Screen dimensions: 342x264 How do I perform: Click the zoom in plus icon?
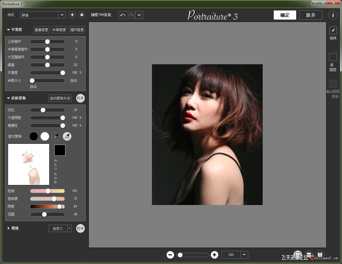point(214,255)
